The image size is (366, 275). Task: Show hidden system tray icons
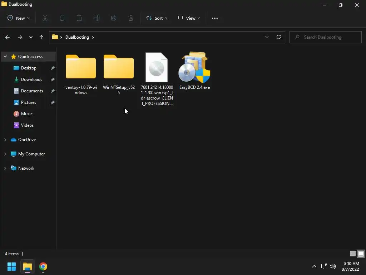(x=314, y=266)
